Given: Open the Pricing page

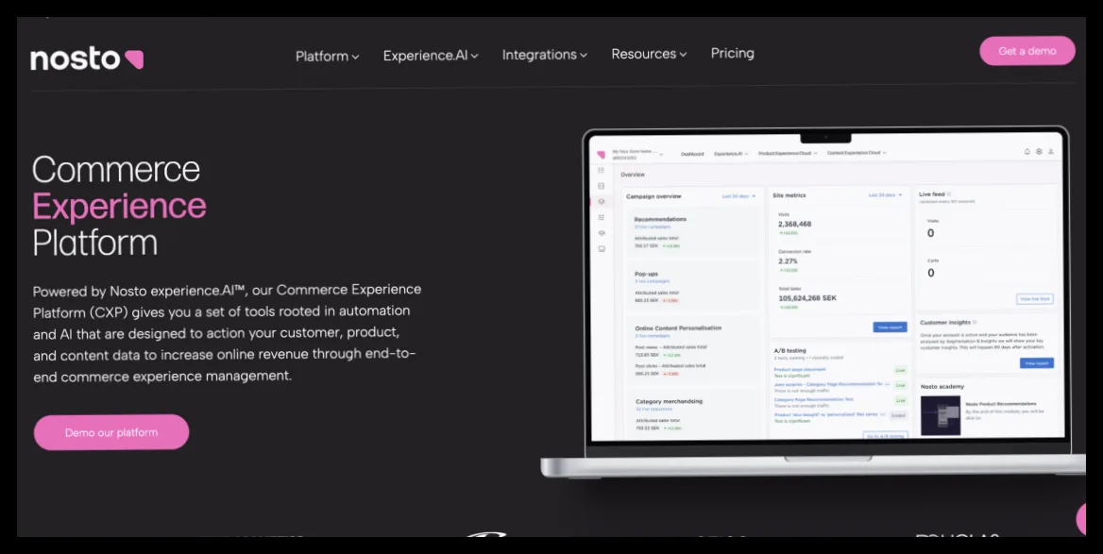Looking at the screenshot, I should point(732,54).
